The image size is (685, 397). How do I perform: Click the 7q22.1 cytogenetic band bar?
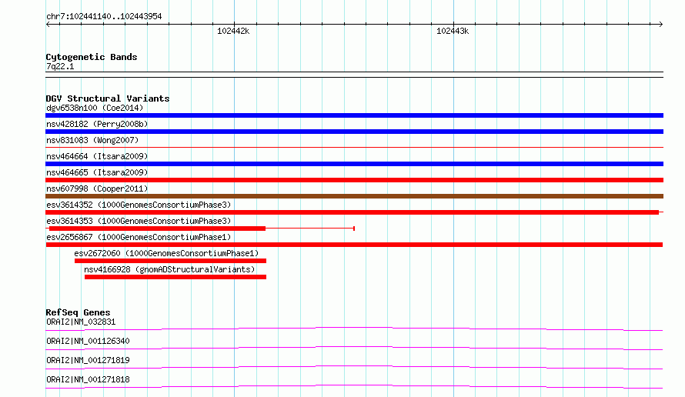coord(354,75)
